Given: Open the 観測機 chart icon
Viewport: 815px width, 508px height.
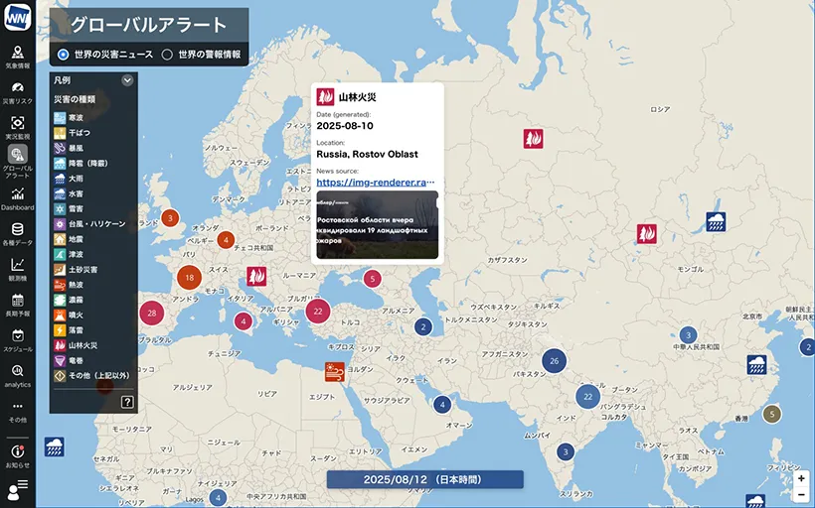Looking at the screenshot, I should tap(18, 269).
